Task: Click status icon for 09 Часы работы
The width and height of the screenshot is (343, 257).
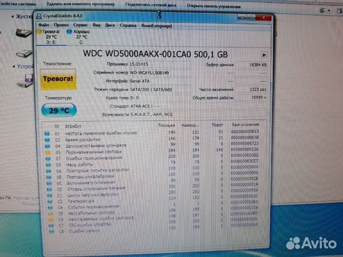Action: (x=48, y=165)
